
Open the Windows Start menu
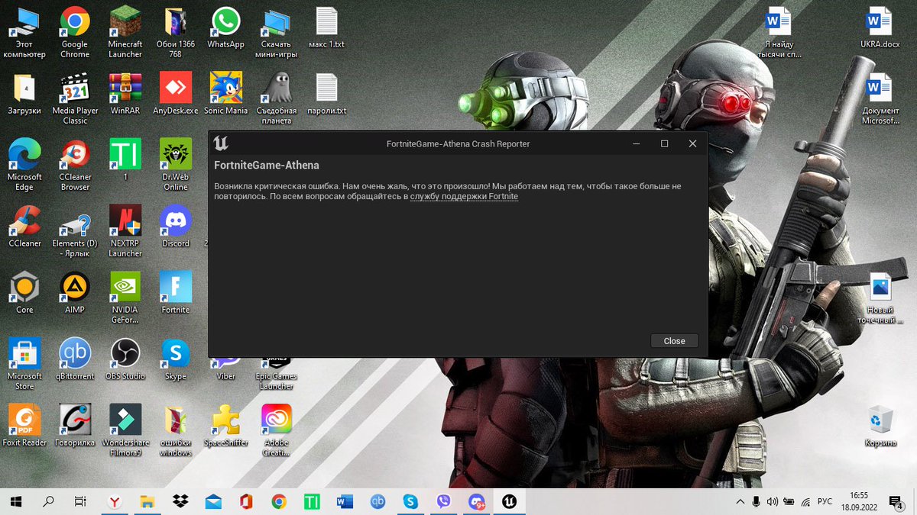click(16, 501)
